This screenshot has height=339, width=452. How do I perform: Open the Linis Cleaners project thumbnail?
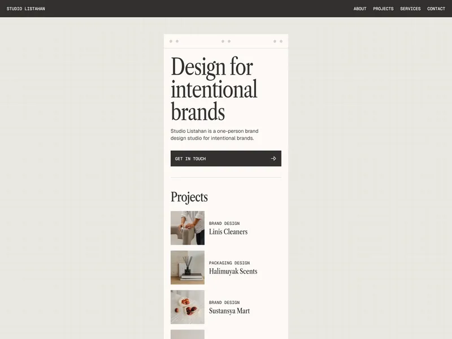188,228
